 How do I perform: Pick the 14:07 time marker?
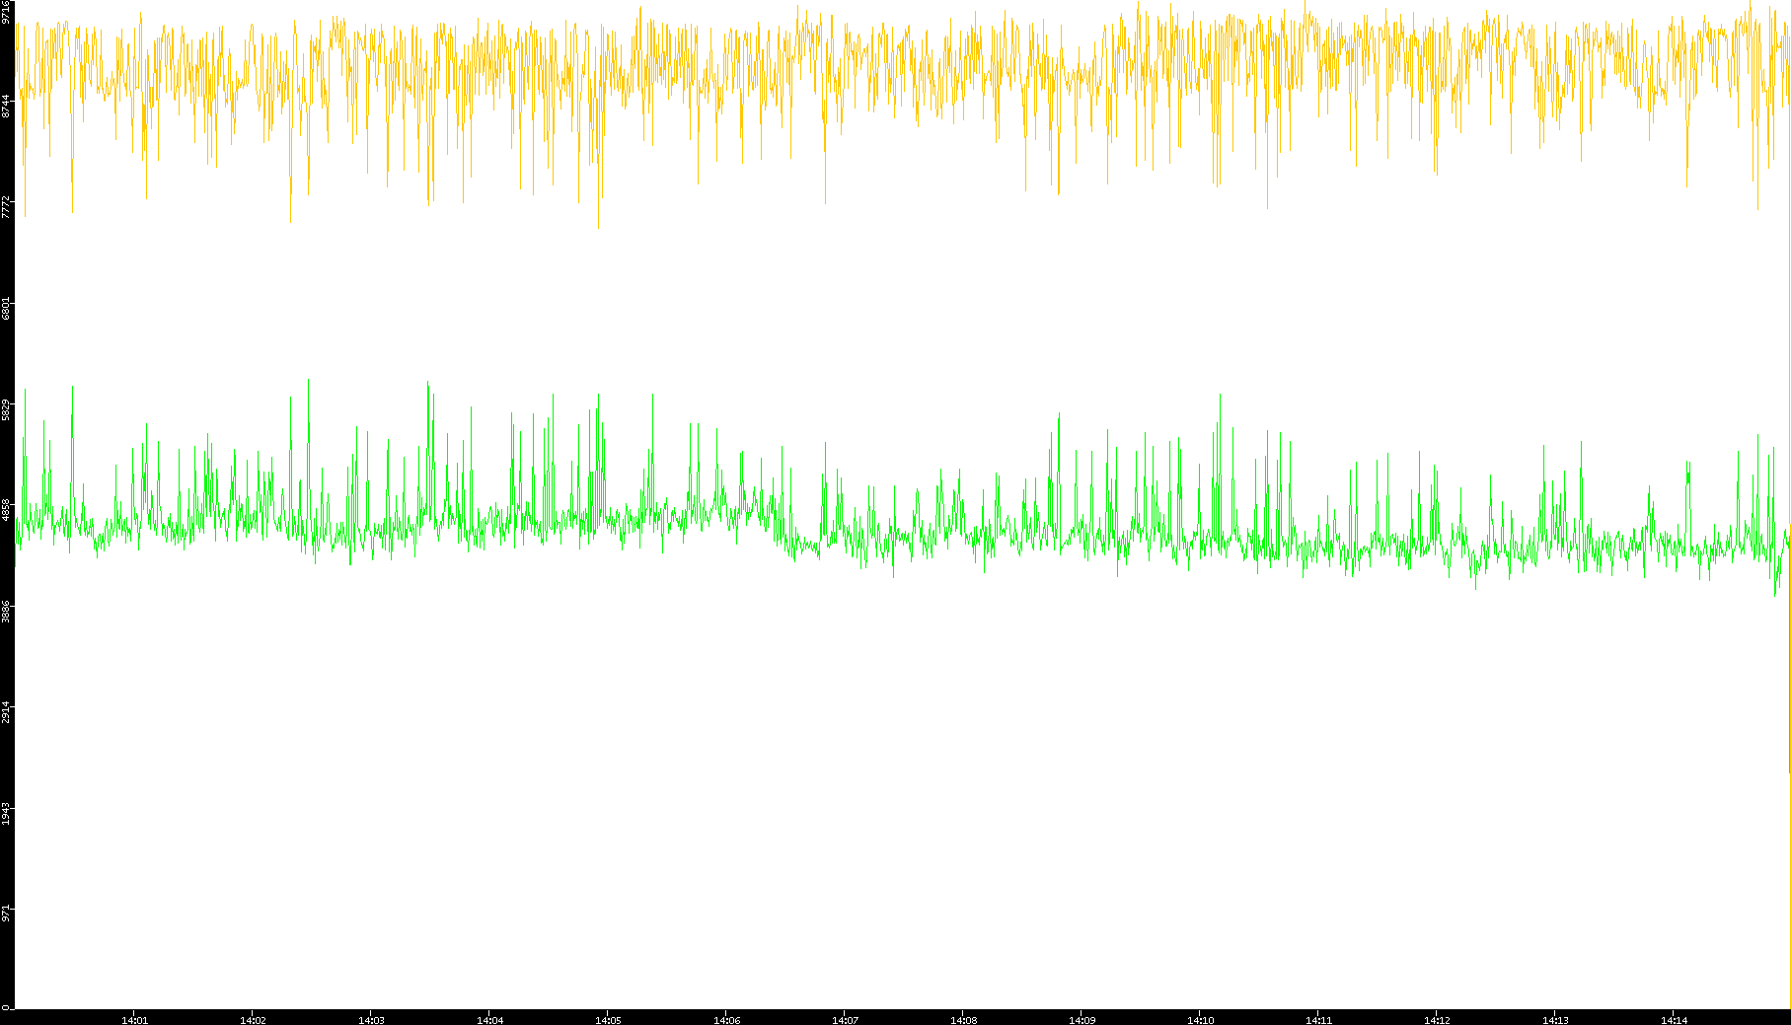(845, 1019)
